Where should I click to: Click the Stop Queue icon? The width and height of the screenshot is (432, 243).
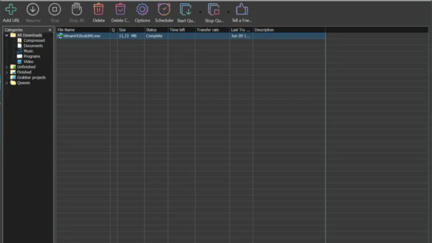pyautogui.click(x=214, y=9)
